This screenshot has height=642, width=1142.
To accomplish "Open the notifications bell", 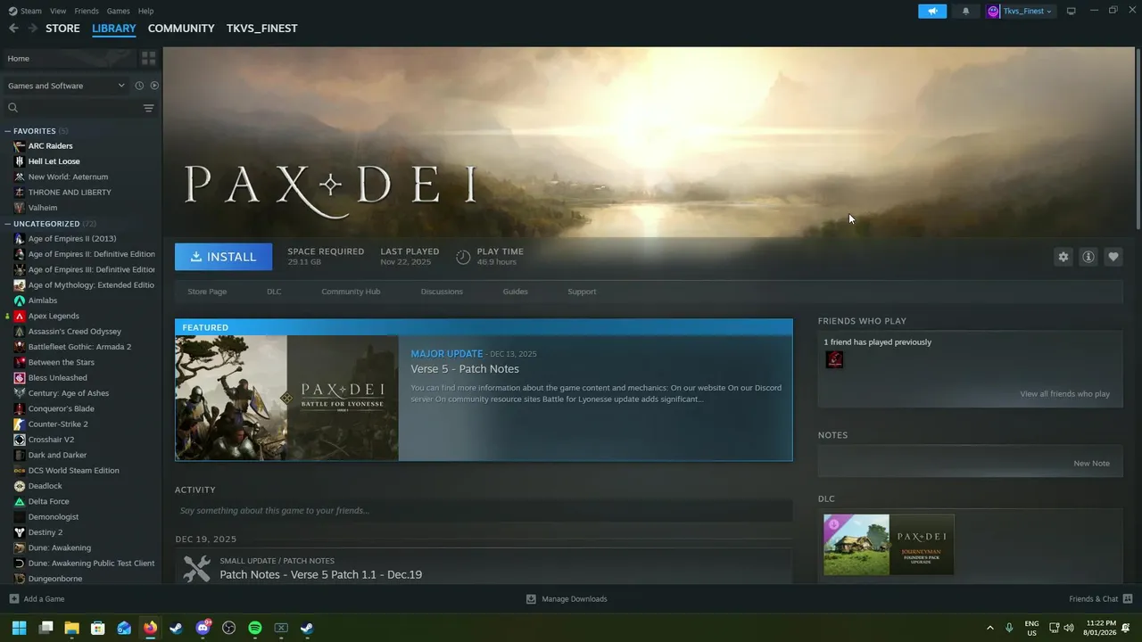I will pyautogui.click(x=965, y=11).
